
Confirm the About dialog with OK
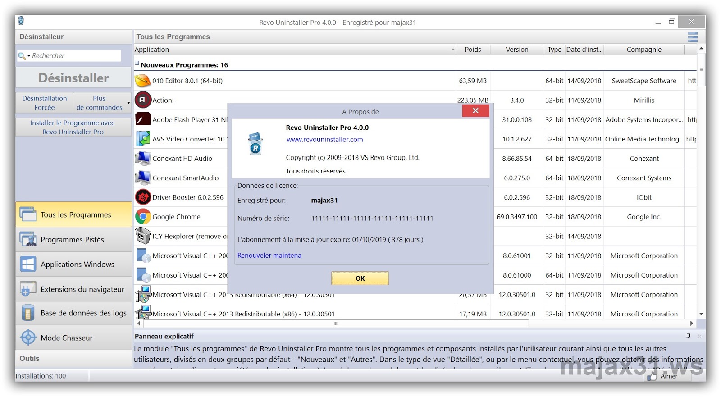point(360,278)
